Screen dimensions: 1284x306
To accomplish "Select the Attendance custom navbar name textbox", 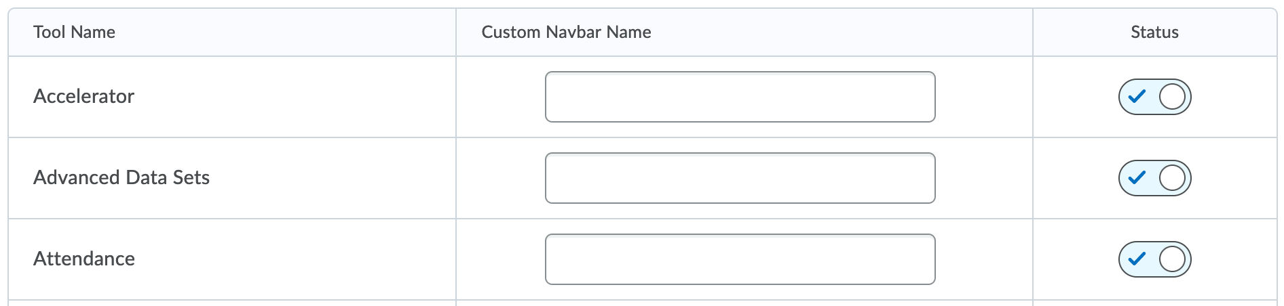I will pos(740,259).
